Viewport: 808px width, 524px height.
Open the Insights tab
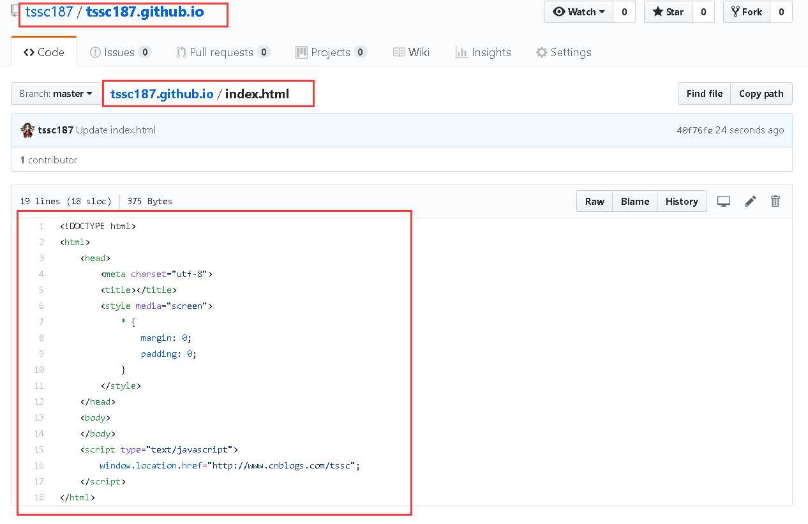click(483, 52)
